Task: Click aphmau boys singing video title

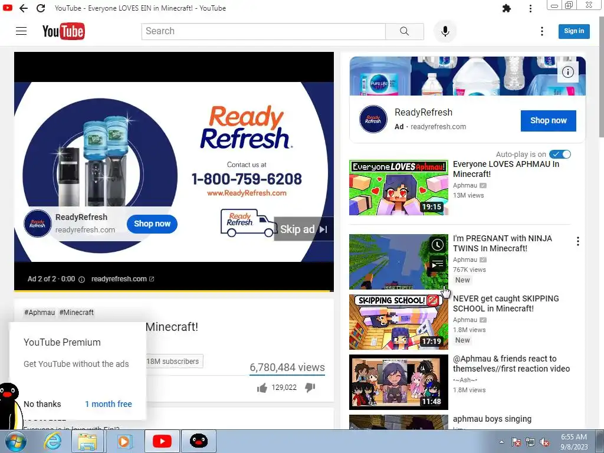Action: point(492,419)
